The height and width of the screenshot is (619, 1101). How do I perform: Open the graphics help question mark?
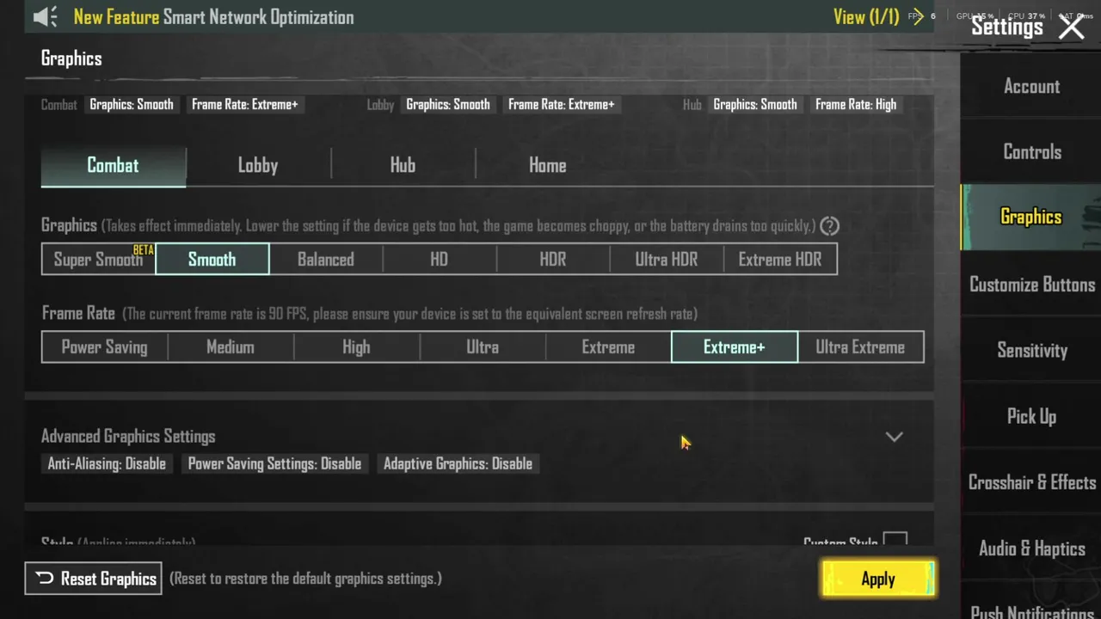[829, 226]
